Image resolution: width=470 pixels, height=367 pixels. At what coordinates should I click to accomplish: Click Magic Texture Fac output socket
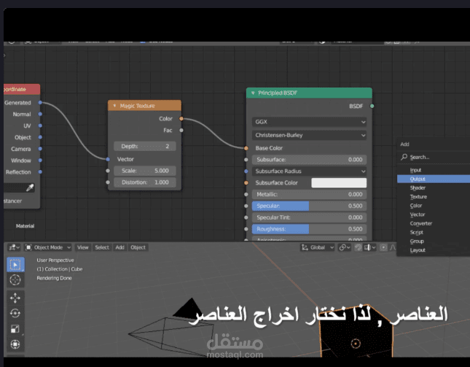[x=181, y=130]
